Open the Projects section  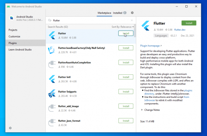[25, 30]
